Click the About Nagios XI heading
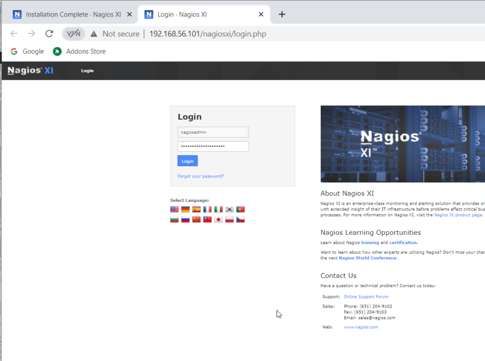Screen dimensions: 485x361 (347, 193)
